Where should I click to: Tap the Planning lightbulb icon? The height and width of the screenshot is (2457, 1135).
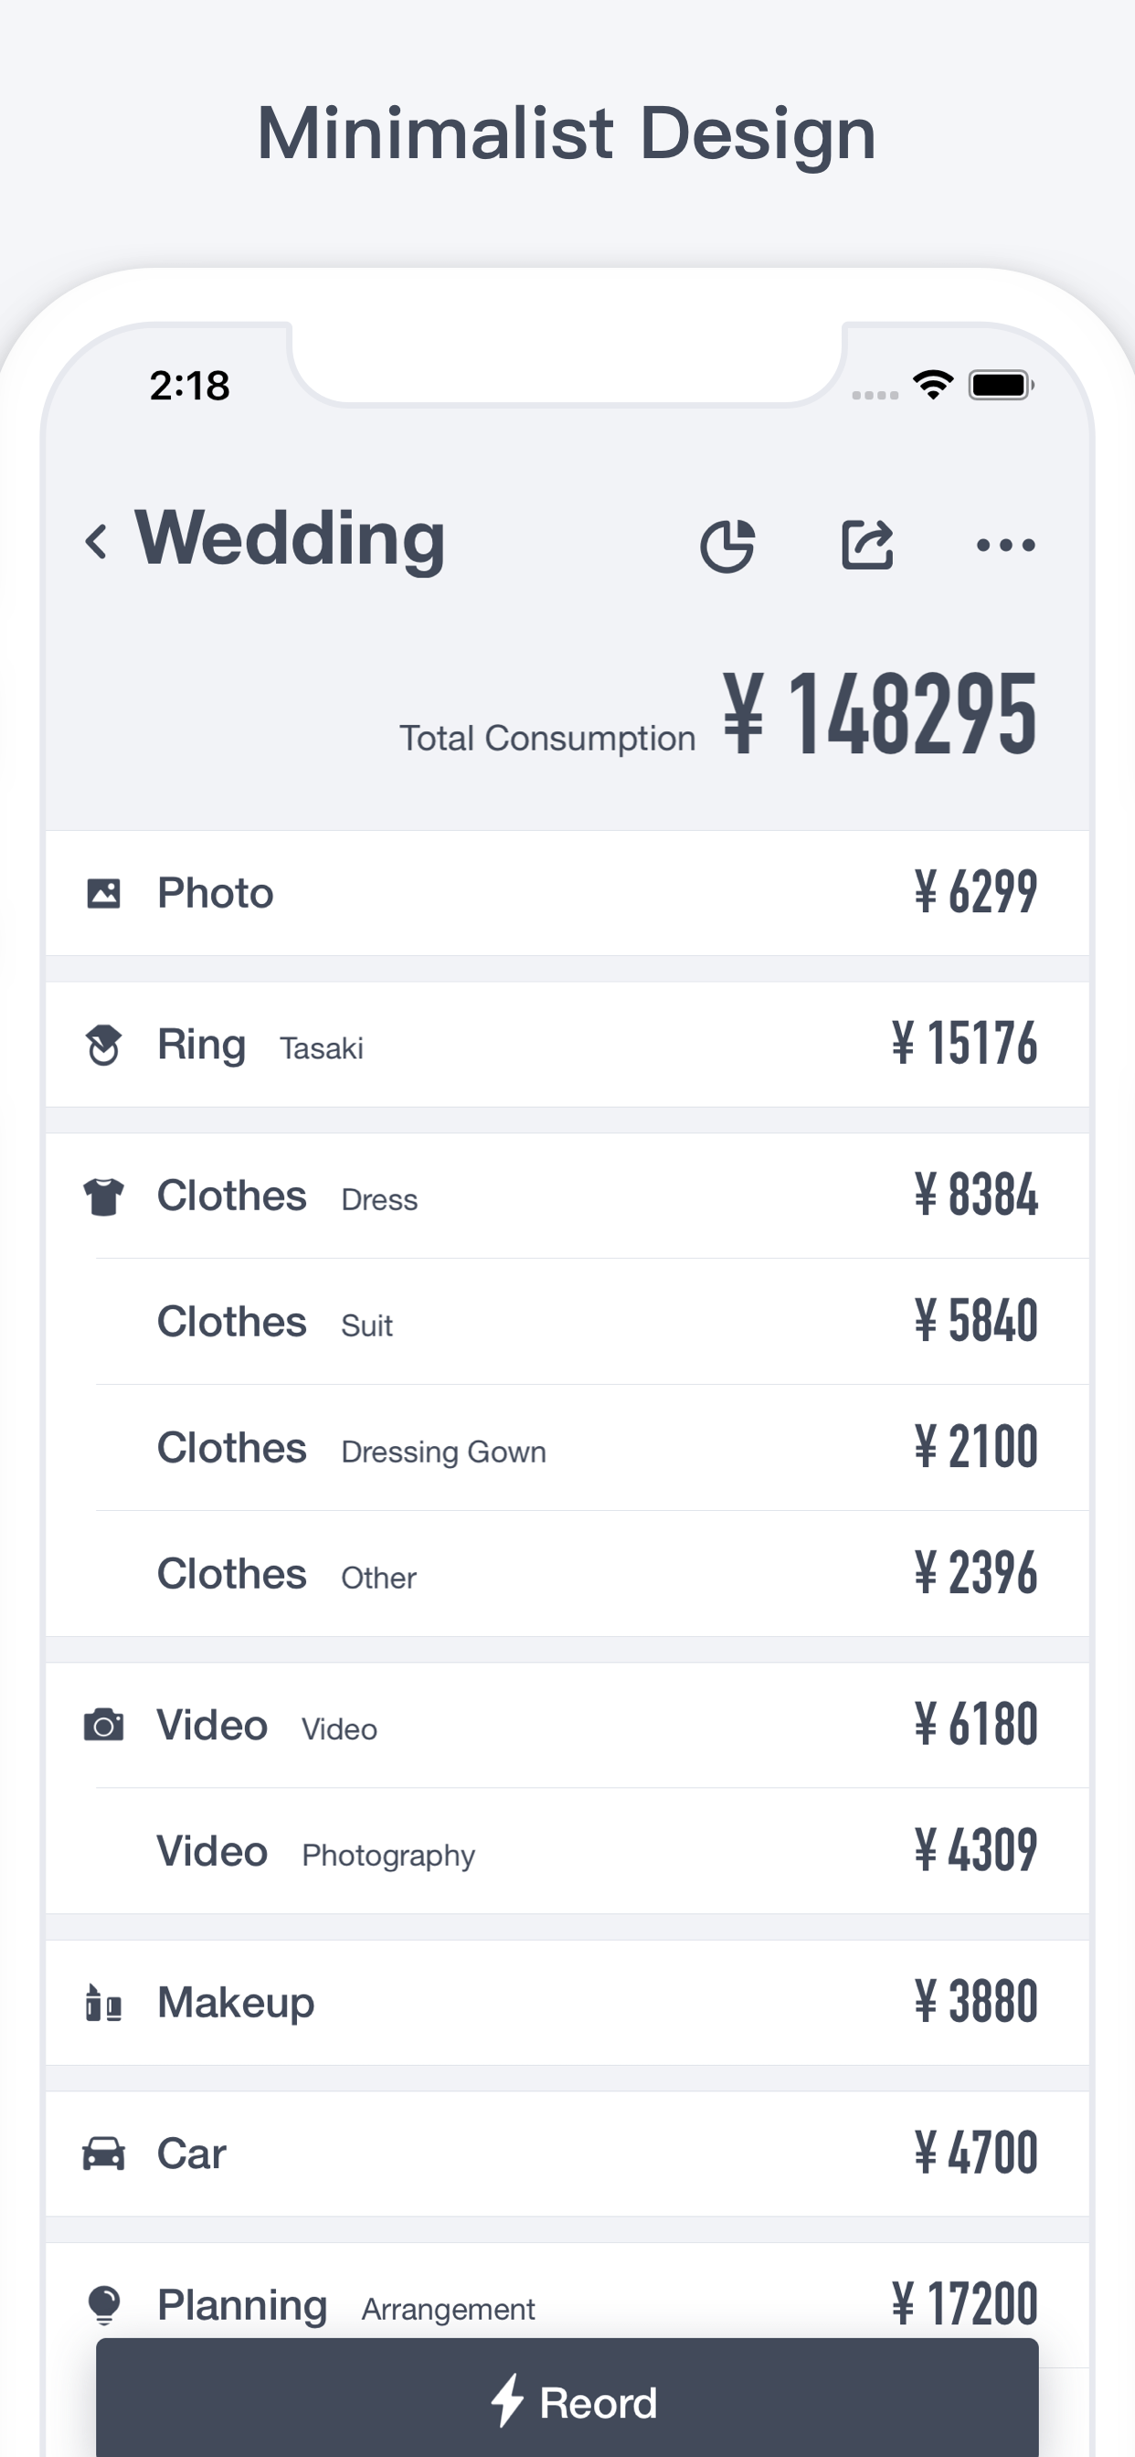tap(104, 2304)
